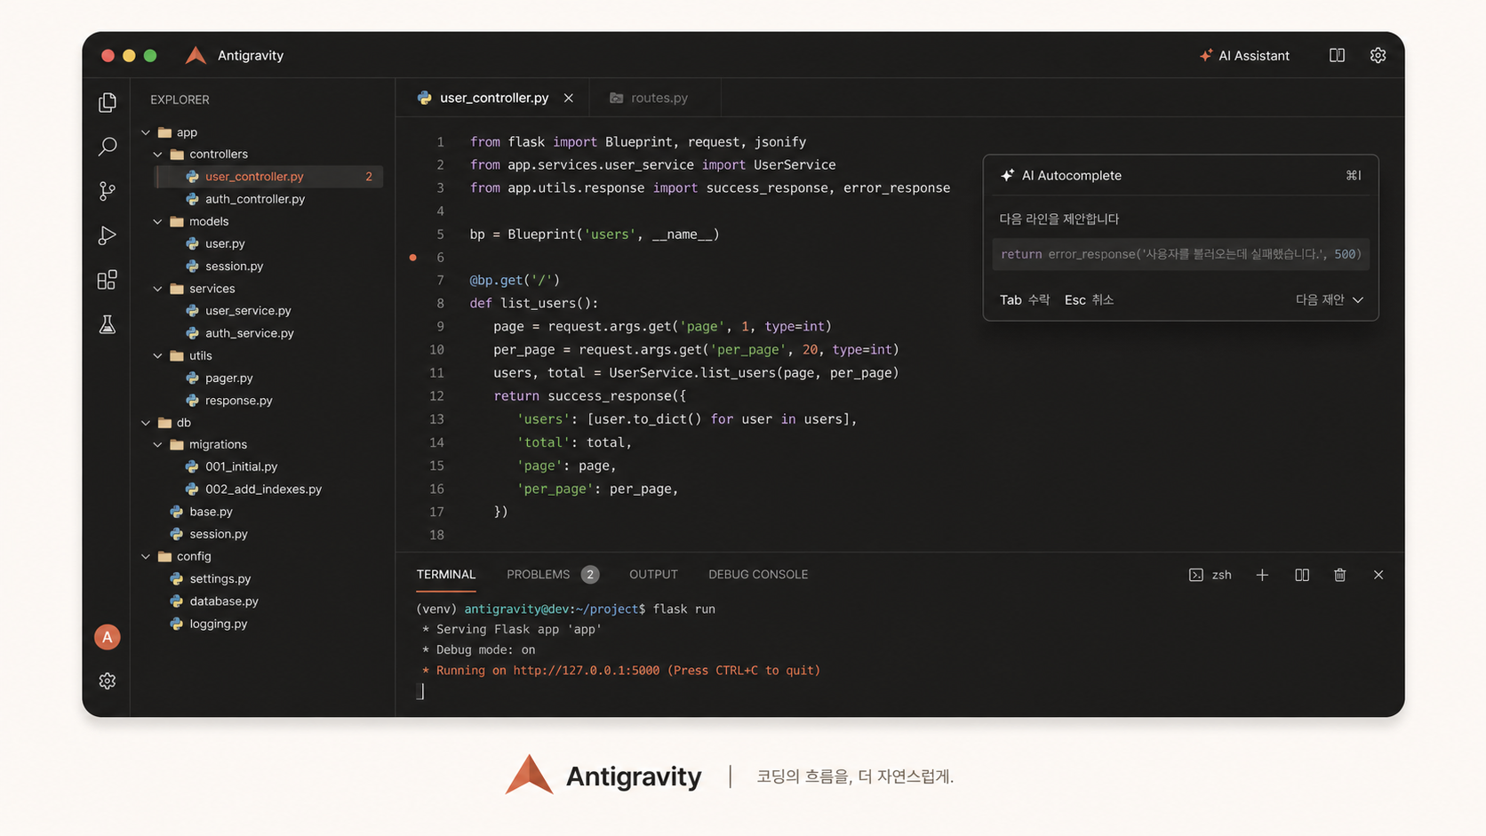The width and height of the screenshot is (1486, 836).
Task: Kill terminal with trash icon
Action: 1340,575
